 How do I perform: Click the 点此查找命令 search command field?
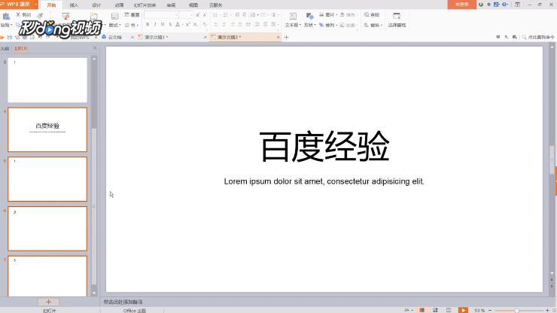[x=538, y=37]
